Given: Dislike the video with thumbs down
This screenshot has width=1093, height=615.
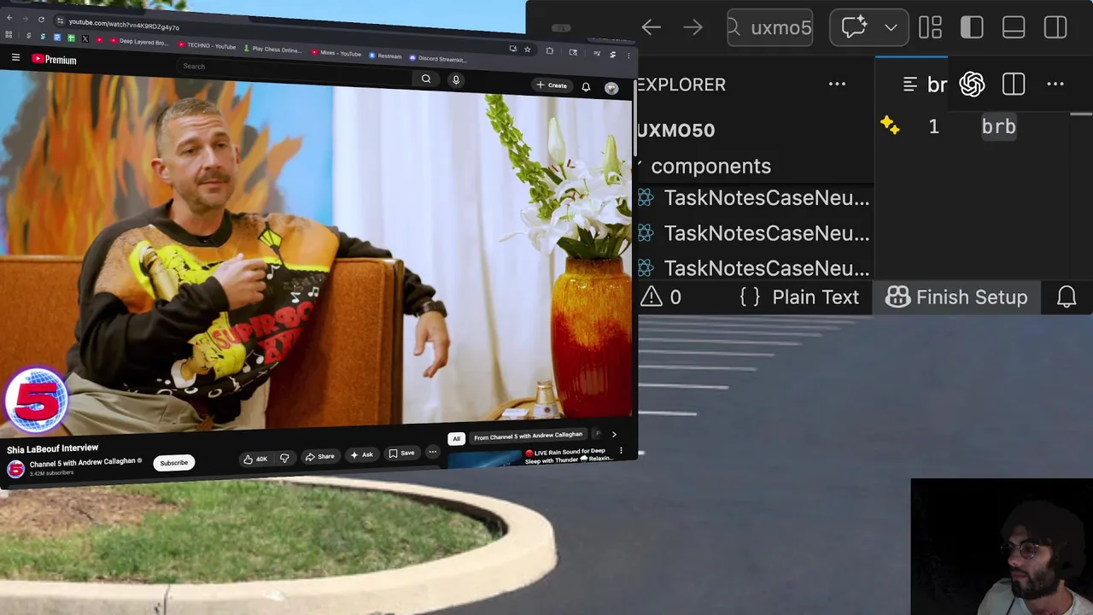Looking at the screenshot, I should (x=284, y=459).
